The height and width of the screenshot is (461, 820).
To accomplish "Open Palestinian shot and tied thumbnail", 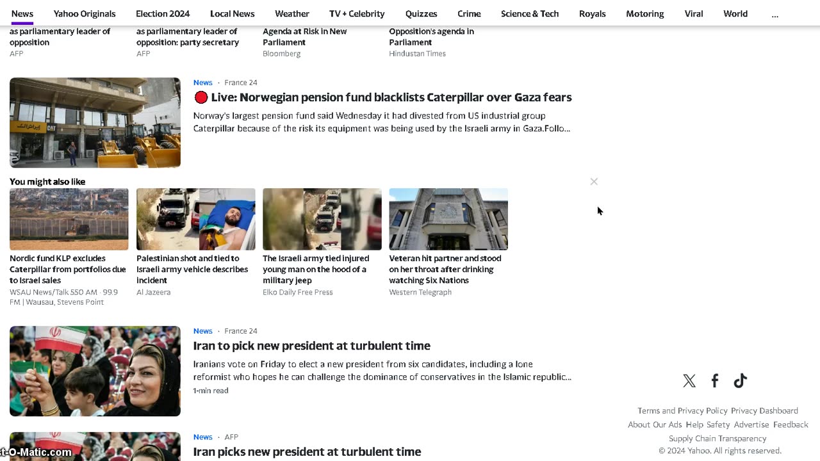I will [x=195, y=219].
